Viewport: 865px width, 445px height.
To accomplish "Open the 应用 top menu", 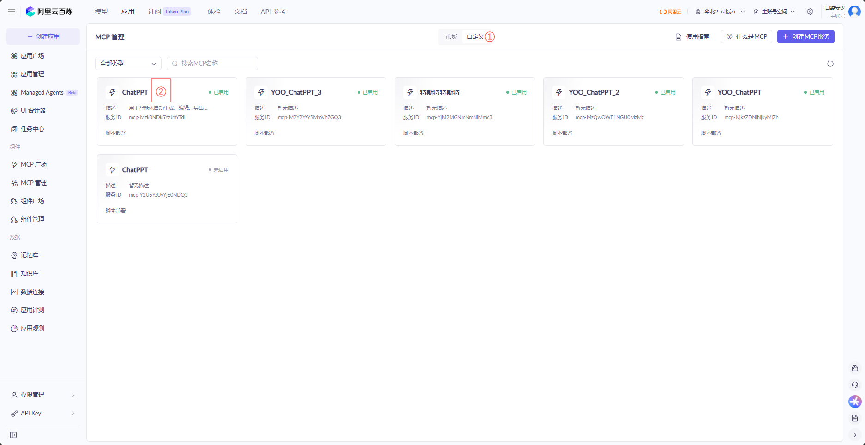I will 128,12.
